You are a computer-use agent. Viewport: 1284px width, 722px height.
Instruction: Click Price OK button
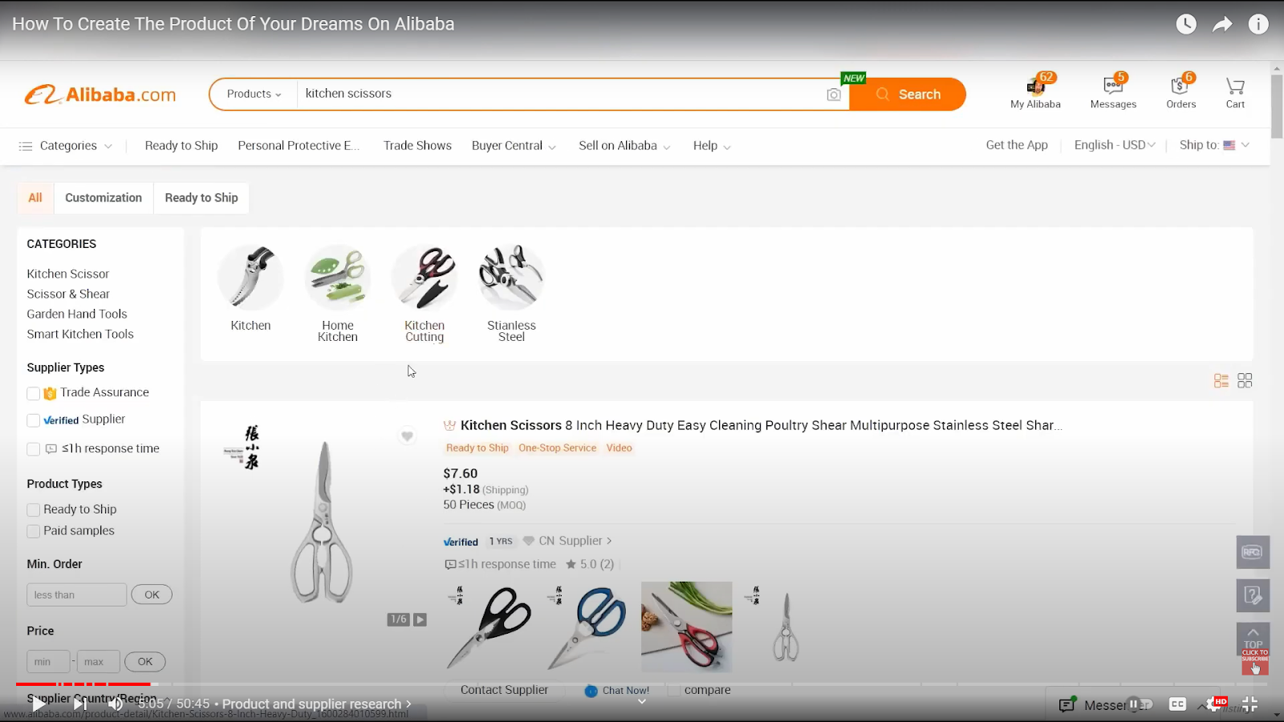pyautogui.click(x=145, y=662)
